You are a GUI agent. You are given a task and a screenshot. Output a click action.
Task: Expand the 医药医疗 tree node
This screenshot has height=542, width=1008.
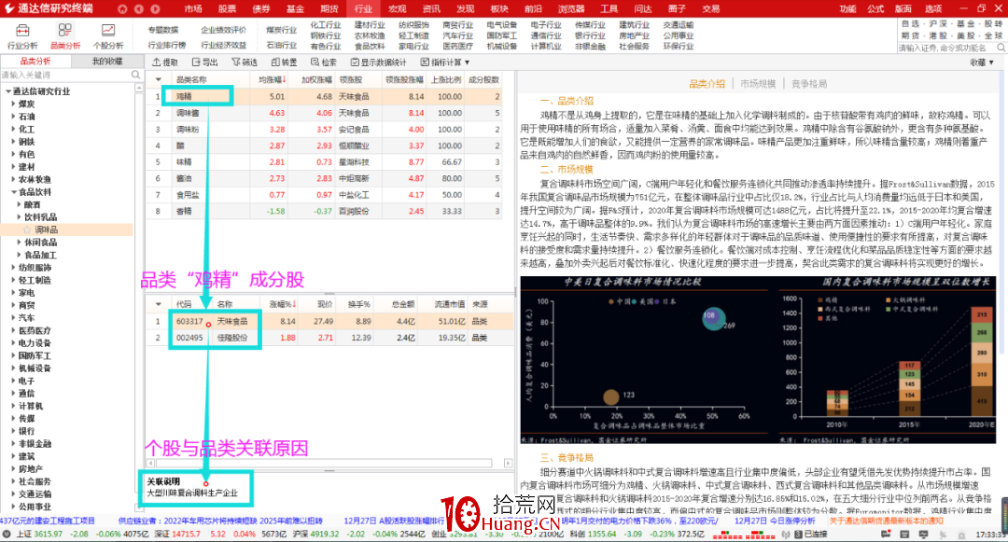[13, 330]
